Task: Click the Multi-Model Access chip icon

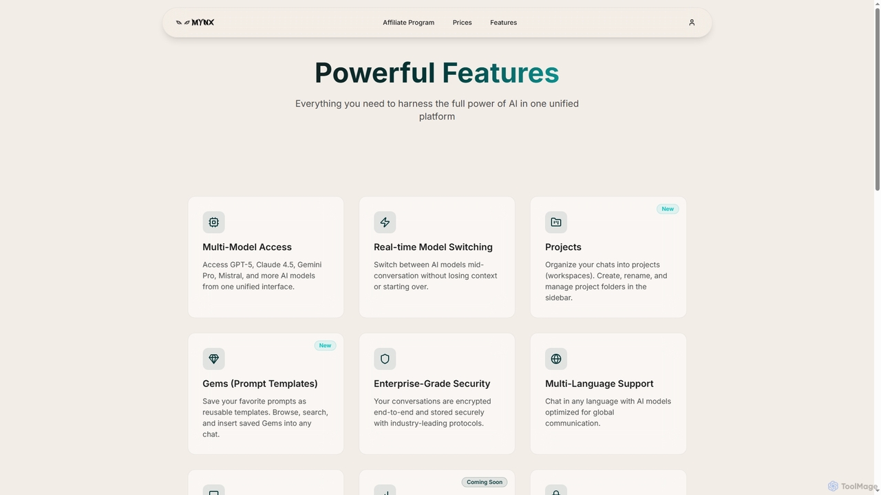Action: click(x=213, y=222)
